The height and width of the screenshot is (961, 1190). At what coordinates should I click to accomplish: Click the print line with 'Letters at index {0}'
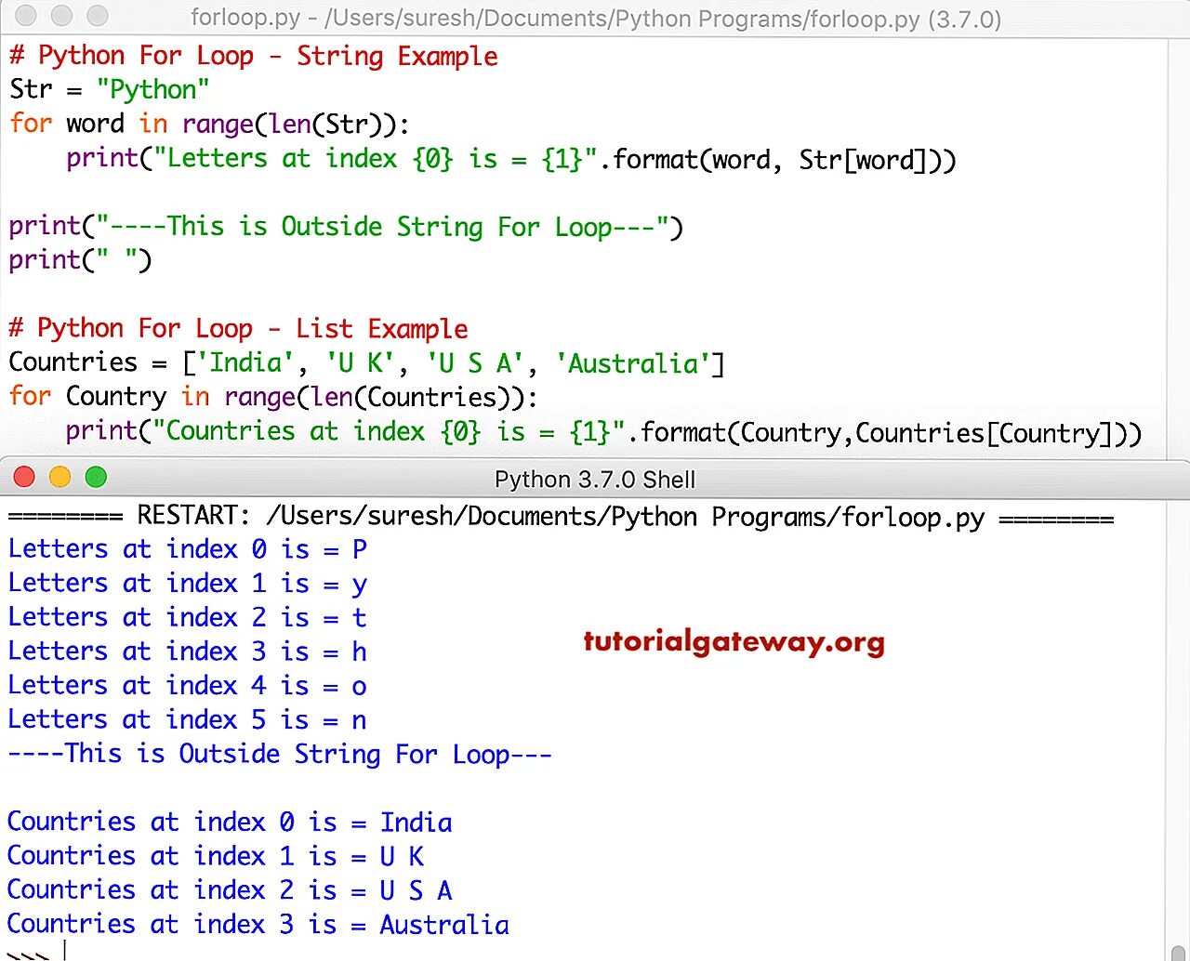pyautogui.click(x=511, y=159)
